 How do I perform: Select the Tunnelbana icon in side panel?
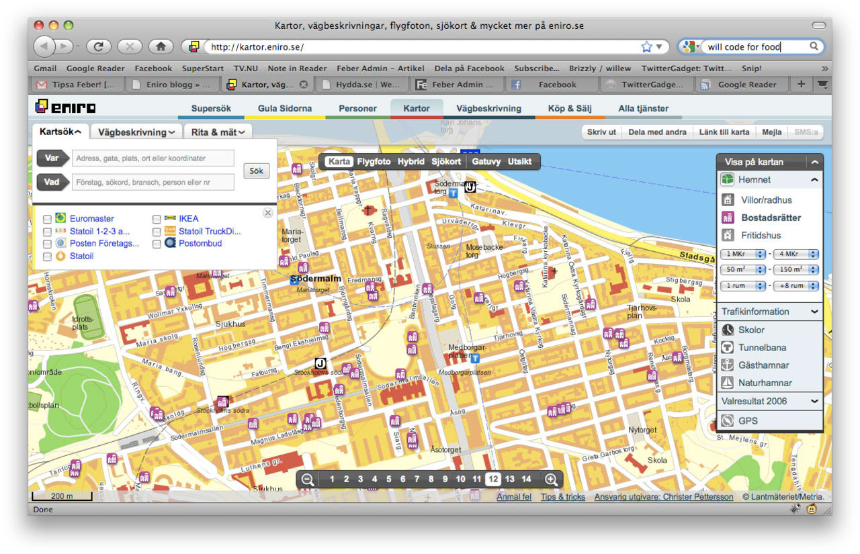[x=727, y=348]
